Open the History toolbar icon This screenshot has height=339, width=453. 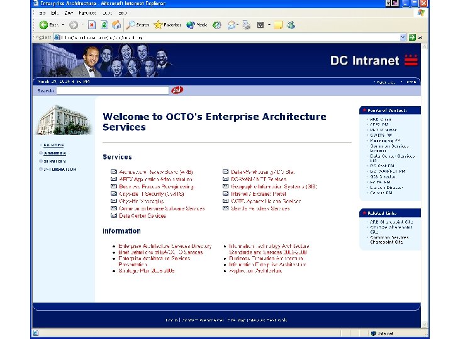(216, 25)
